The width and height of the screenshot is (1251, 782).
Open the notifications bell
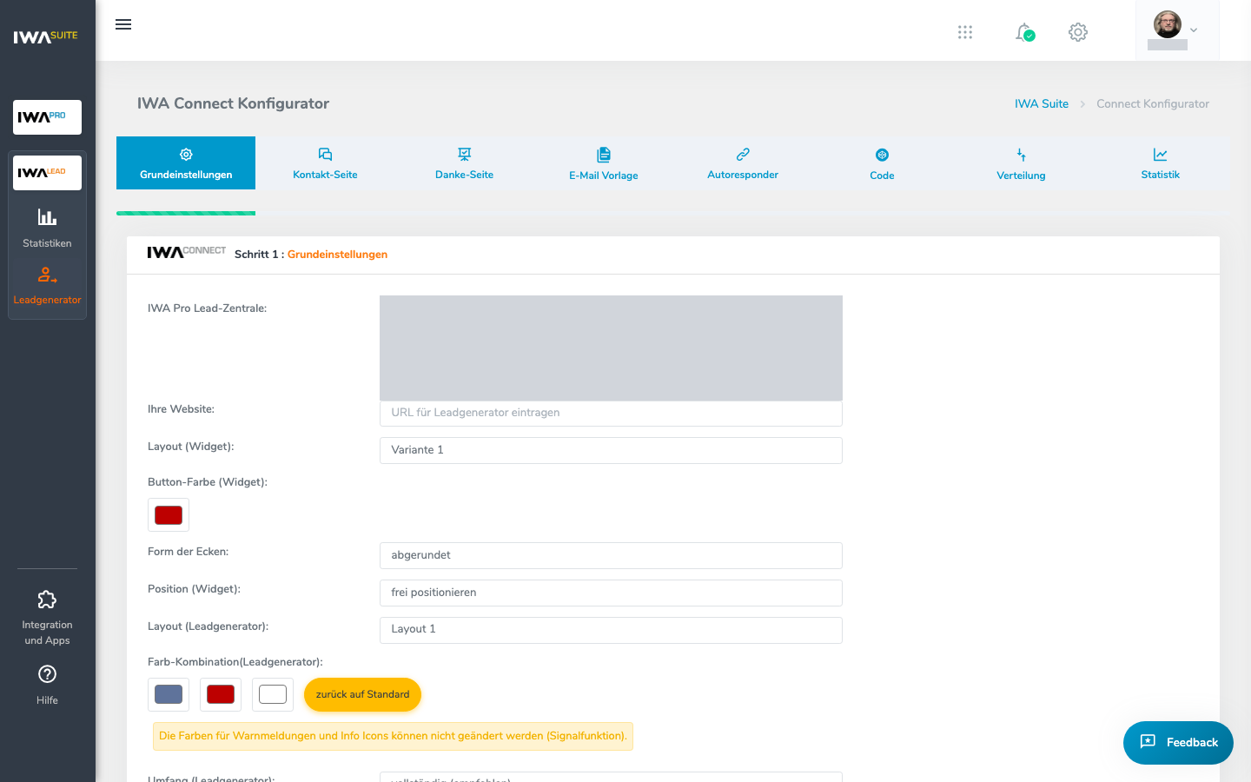1025,32
